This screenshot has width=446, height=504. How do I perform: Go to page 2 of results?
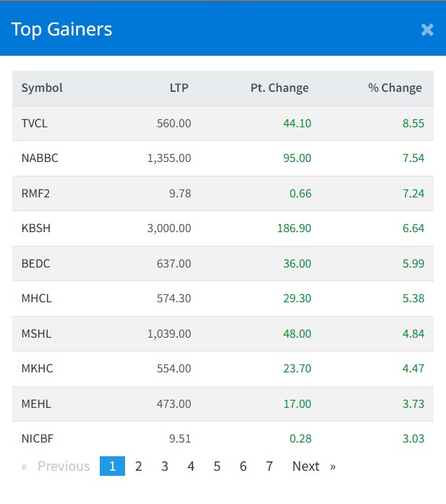point(139,466)
